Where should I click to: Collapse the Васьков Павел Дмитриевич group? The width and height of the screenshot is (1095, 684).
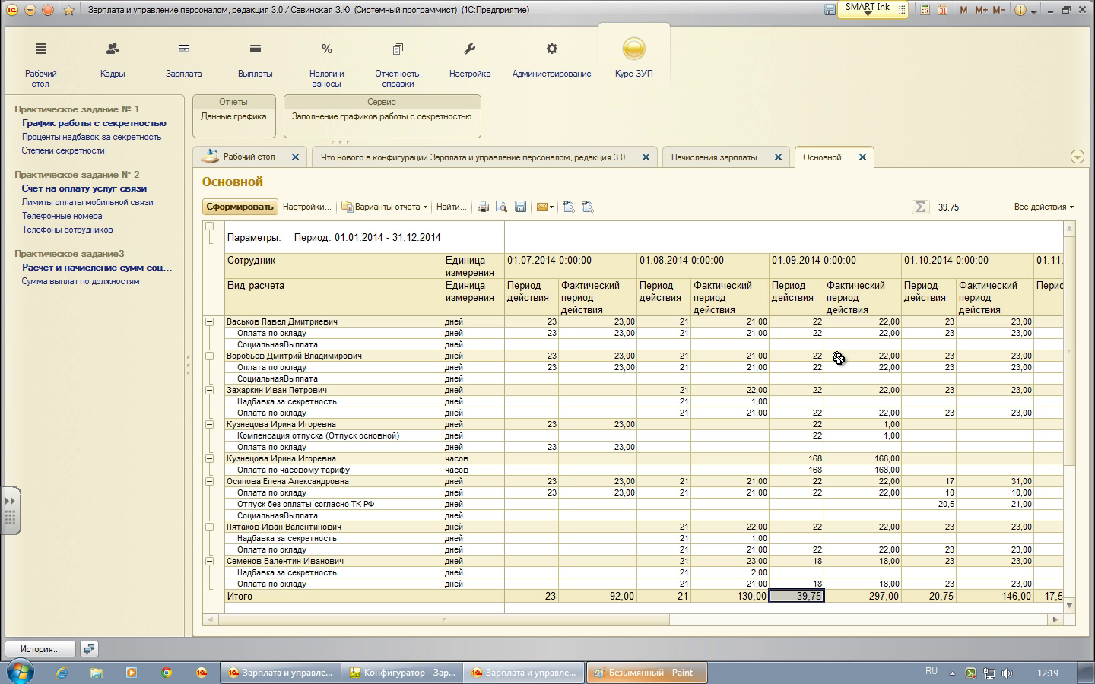point(209,321)
